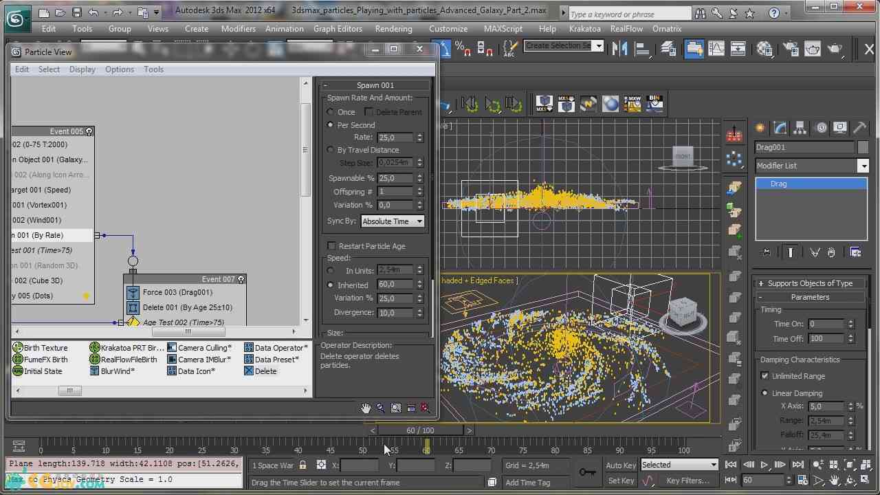The image size is (880, 495).
Task: Open the Material Editor icon
Action: [x=764, y=49]
